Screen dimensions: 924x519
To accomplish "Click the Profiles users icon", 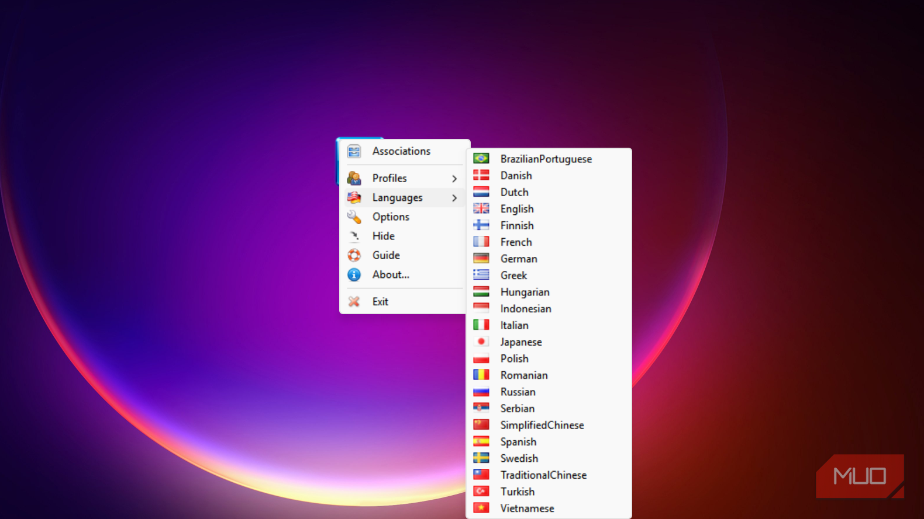I will 354,178.
